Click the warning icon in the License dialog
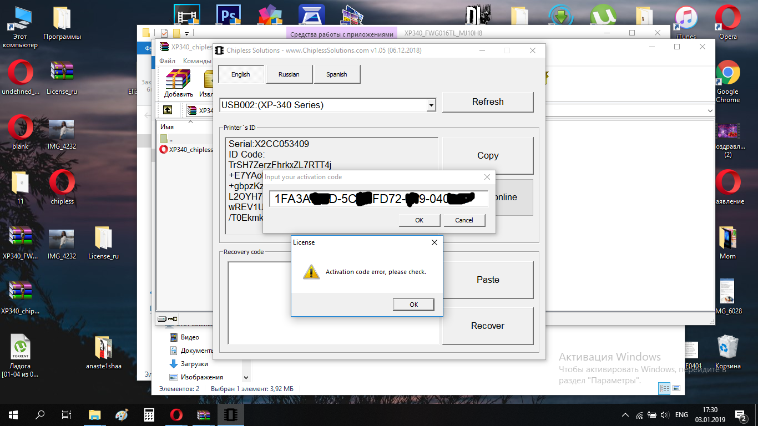The height and width of the screenshot is (426, 758). point(311,271)
